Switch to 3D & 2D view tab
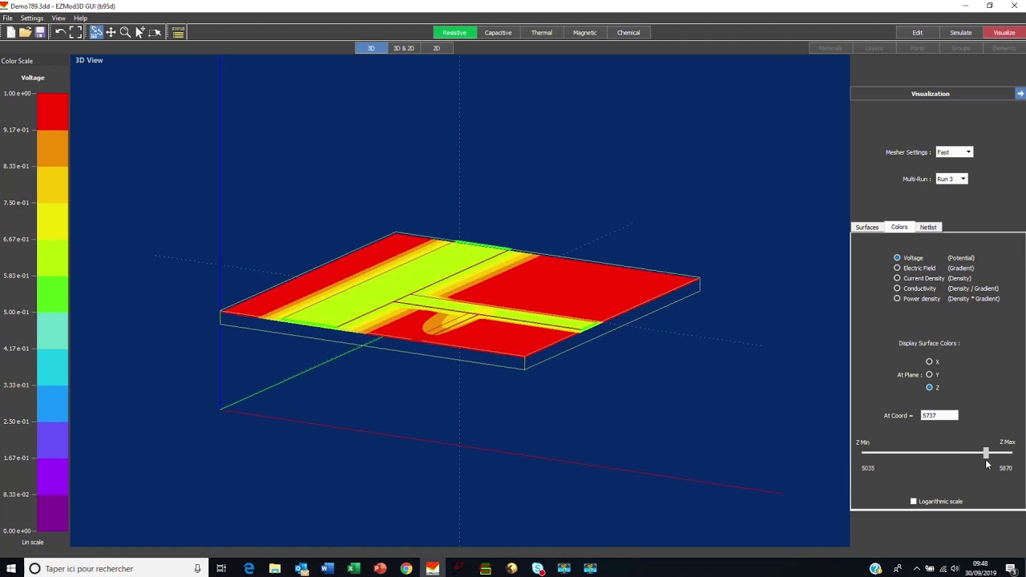This screenshot has height=577, width=1026. point(403,48)
